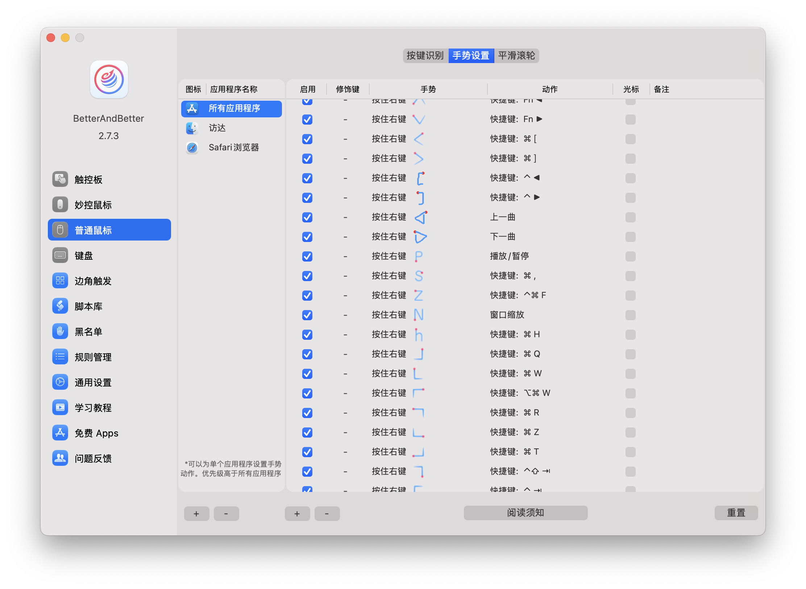Go to the 边角触发 corner triggers section
This screenshot has height=589, width=806.
(x=93, y=281)
